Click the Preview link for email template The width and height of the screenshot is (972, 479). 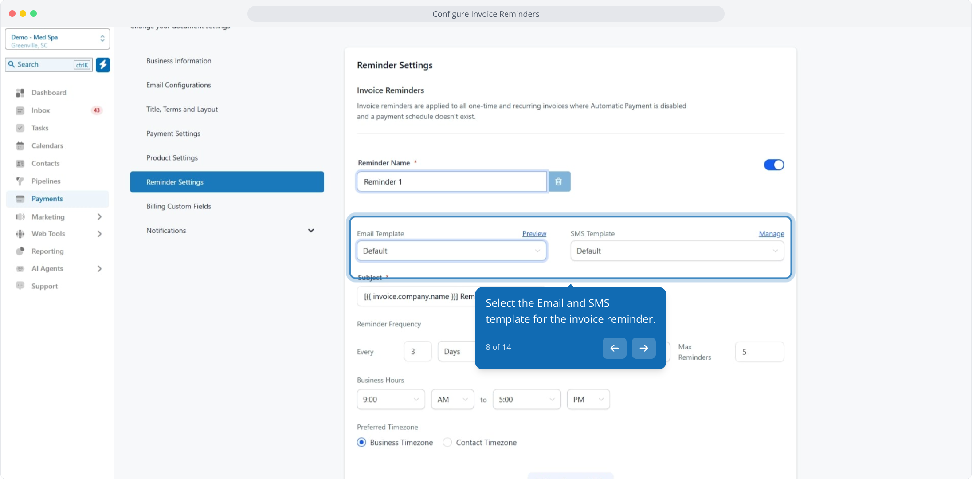point(534,234)
